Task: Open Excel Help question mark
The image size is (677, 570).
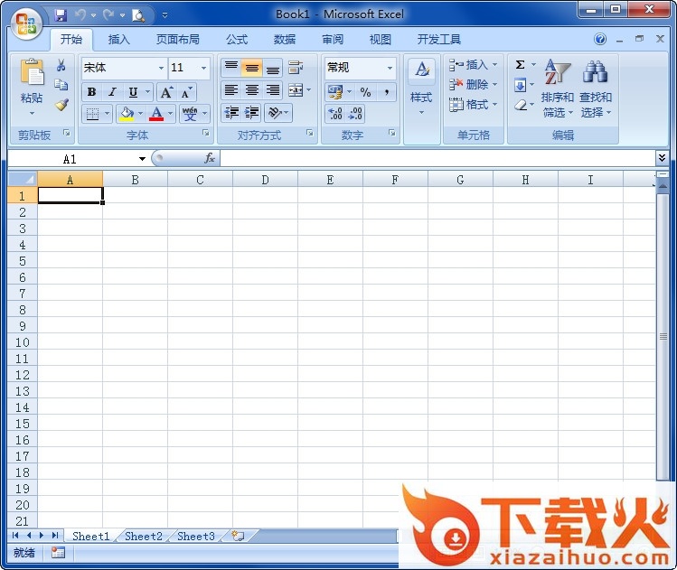Action: (x=600, y=39)
